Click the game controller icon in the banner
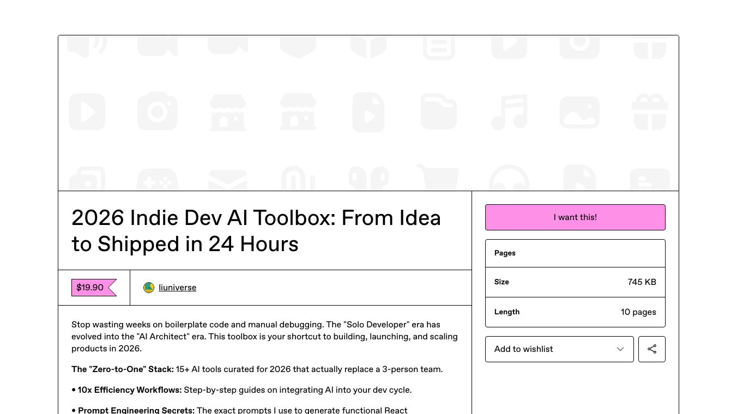This screenshot has height=414, width=737. (x=158, y=180)
